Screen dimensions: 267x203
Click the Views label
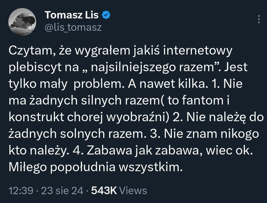[134, 190]
